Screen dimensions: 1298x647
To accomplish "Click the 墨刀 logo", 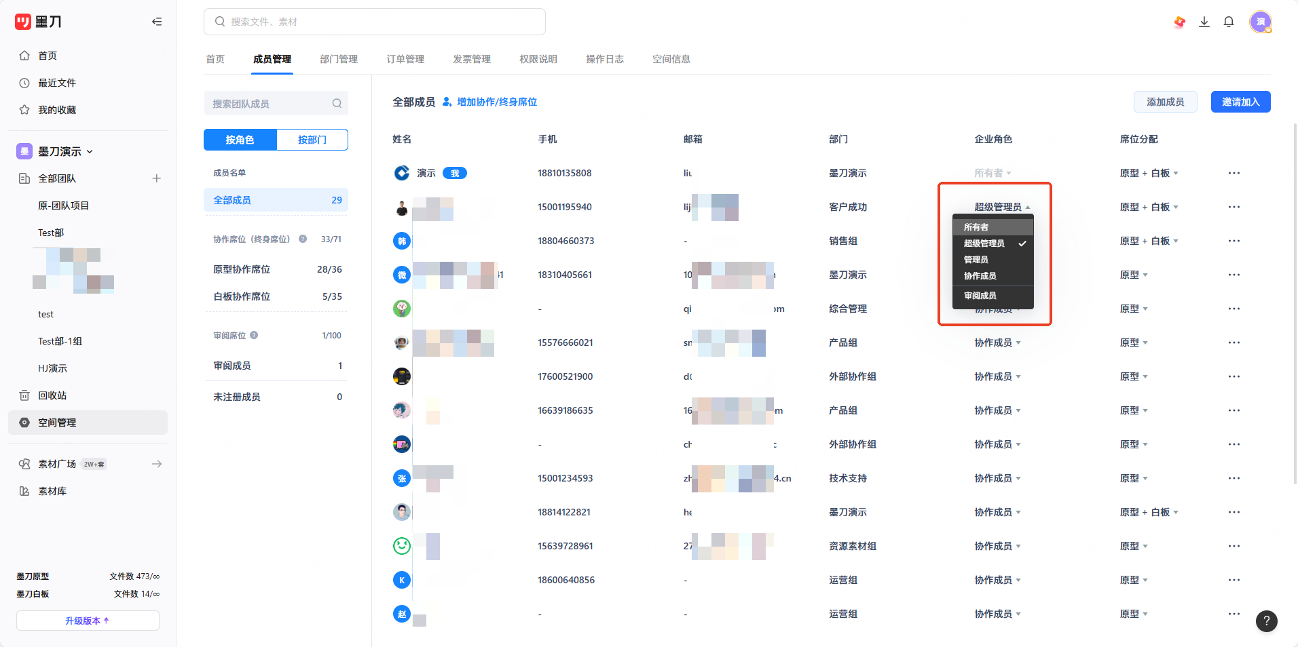I will [38, 22].
